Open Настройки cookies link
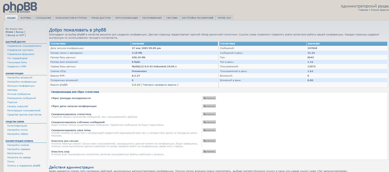389x172 pixels. 18,145
